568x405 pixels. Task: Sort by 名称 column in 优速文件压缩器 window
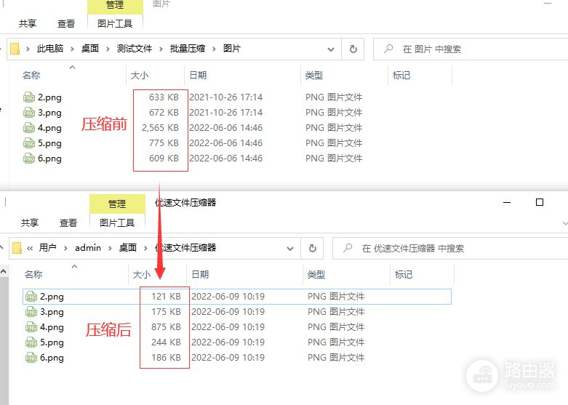33,275
